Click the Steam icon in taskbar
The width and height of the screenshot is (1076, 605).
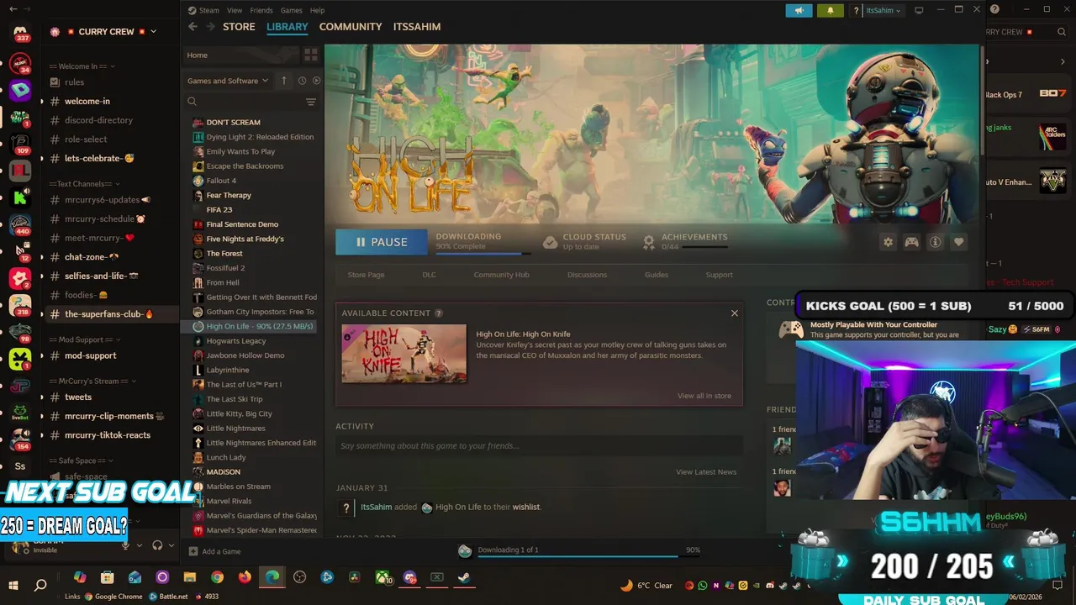click(x=464, y=577)
